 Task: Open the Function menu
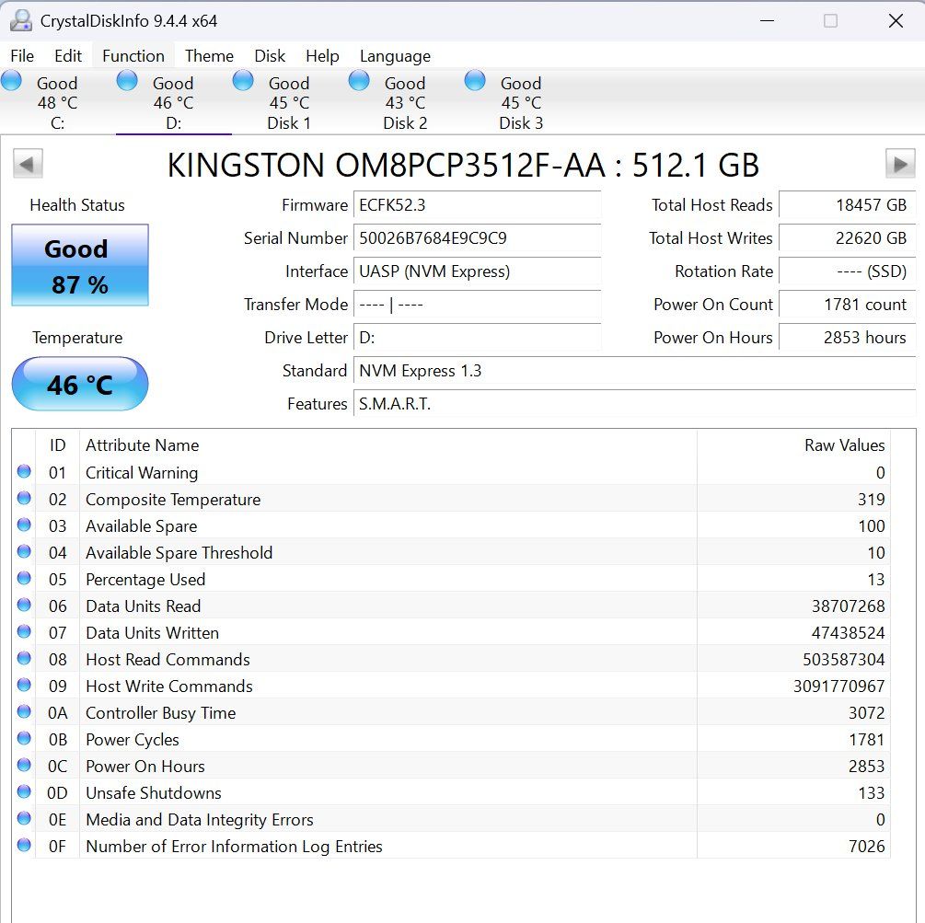[x=133, y=55]
